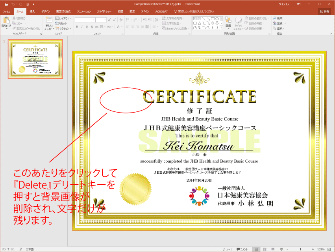Select the right arrow shape in gallery

(x=213, y=23)
